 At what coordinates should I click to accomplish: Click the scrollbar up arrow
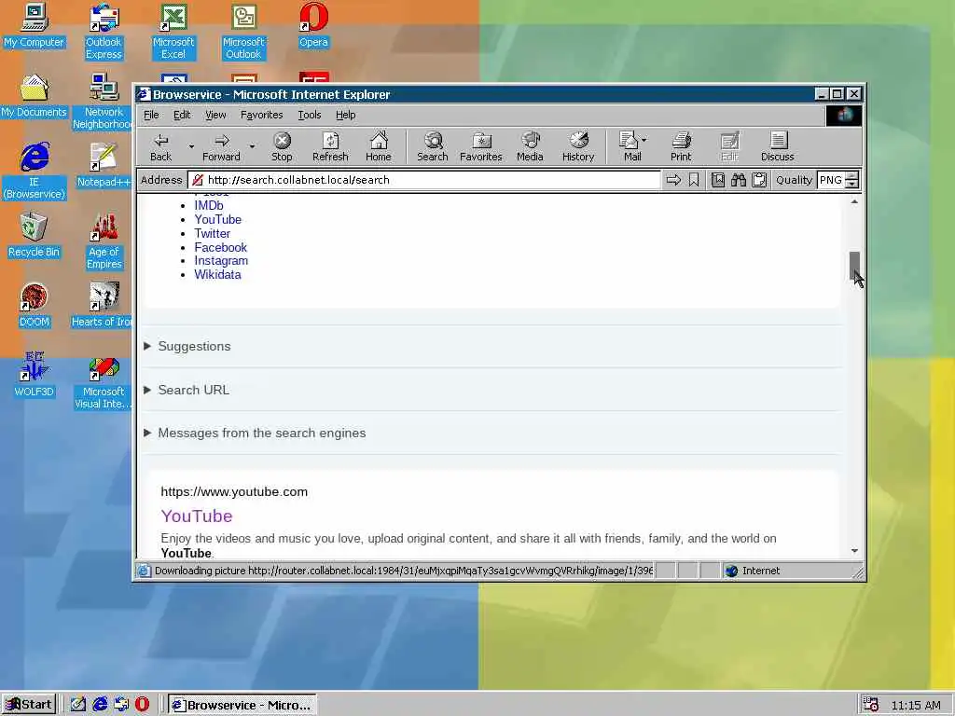(x=854, y=201)
